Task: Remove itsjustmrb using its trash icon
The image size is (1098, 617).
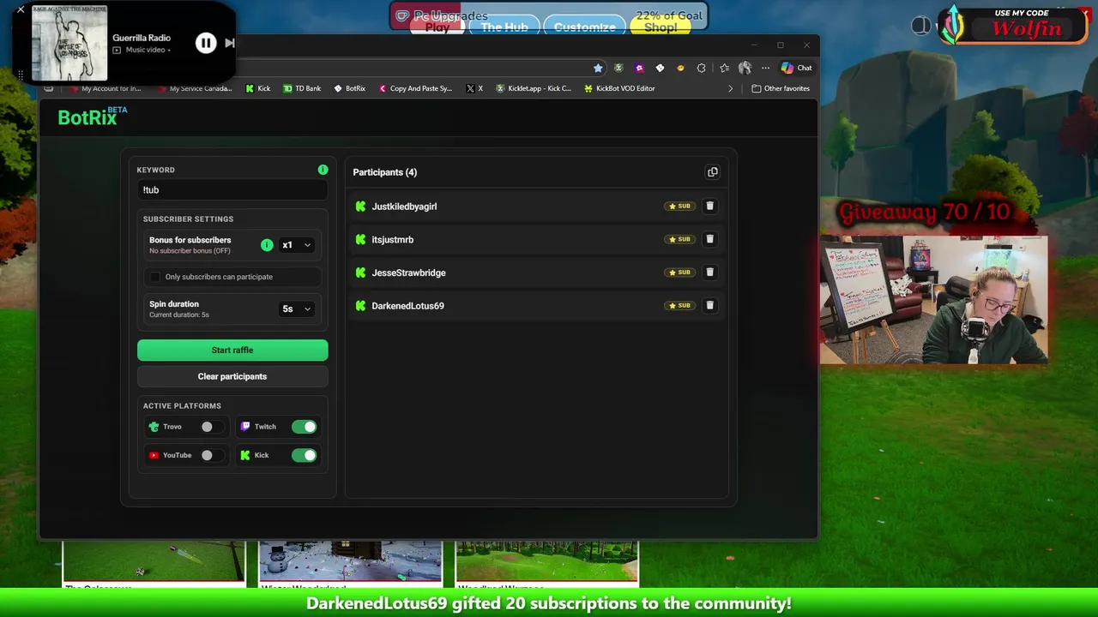Action: point(709,239)
